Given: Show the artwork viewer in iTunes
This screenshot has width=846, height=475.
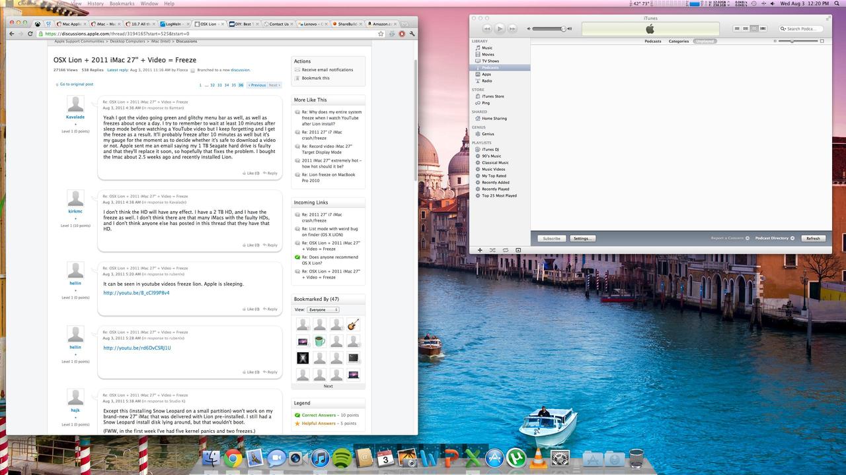Looking at the screenshot, I should pos(518,250).
